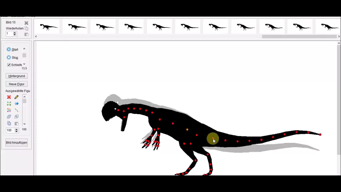The image size is (341, 192).
Task: Click the canvas vertical scrollbar thumb
Action: (x=339, y=100)
